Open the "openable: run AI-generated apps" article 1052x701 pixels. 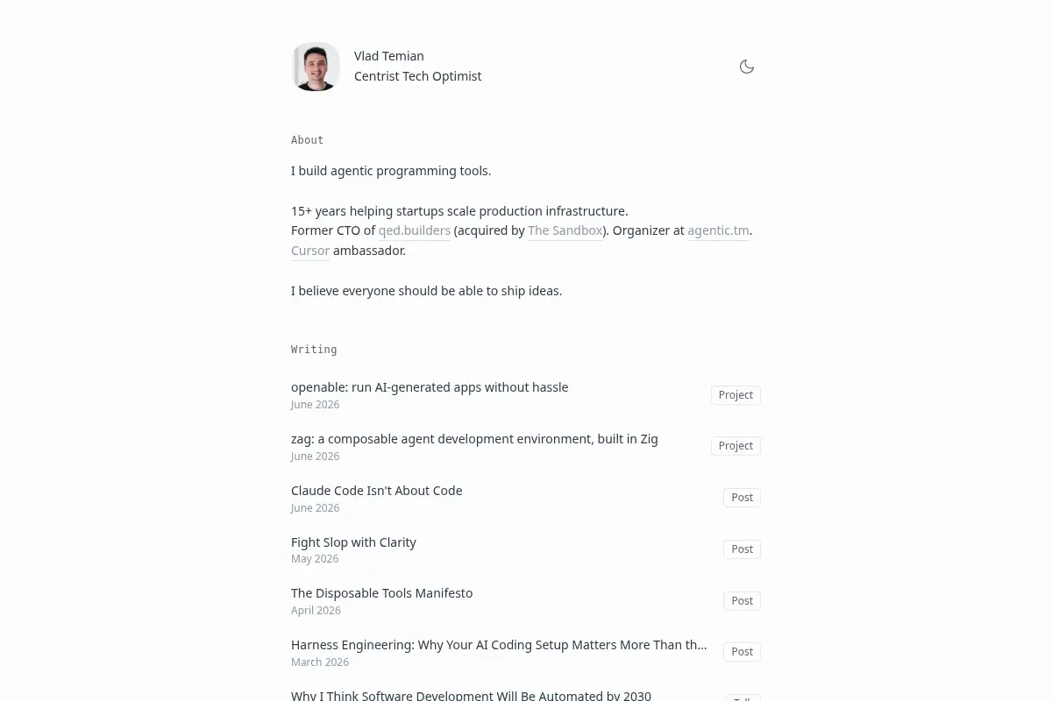tap(430, 387)
